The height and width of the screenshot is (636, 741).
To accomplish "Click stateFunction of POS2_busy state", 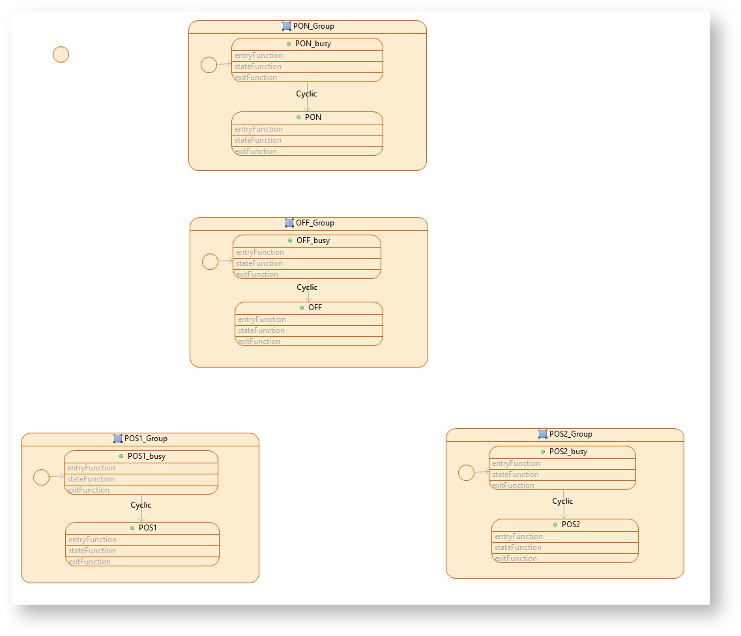I will coord(516,474).
